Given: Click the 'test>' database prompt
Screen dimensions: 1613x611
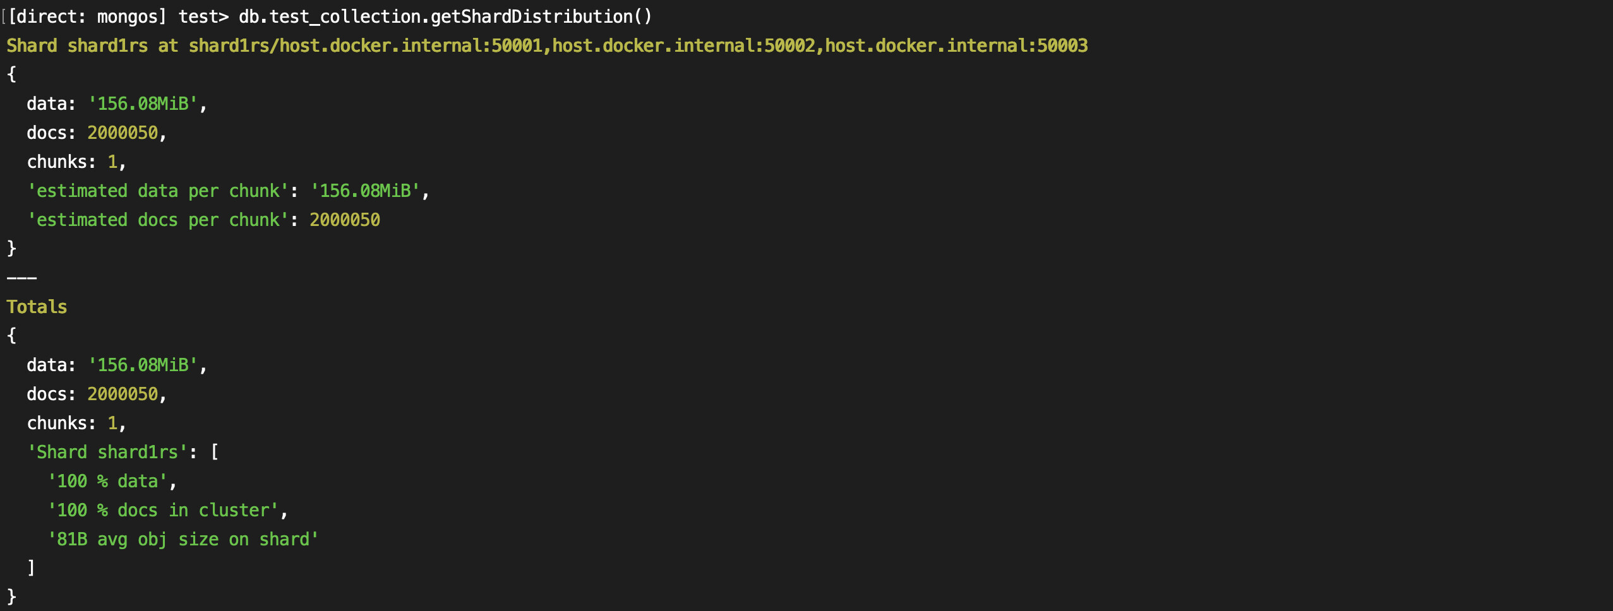Looking at the screenshot, I should pyautogui.click(x=203, y=16).
